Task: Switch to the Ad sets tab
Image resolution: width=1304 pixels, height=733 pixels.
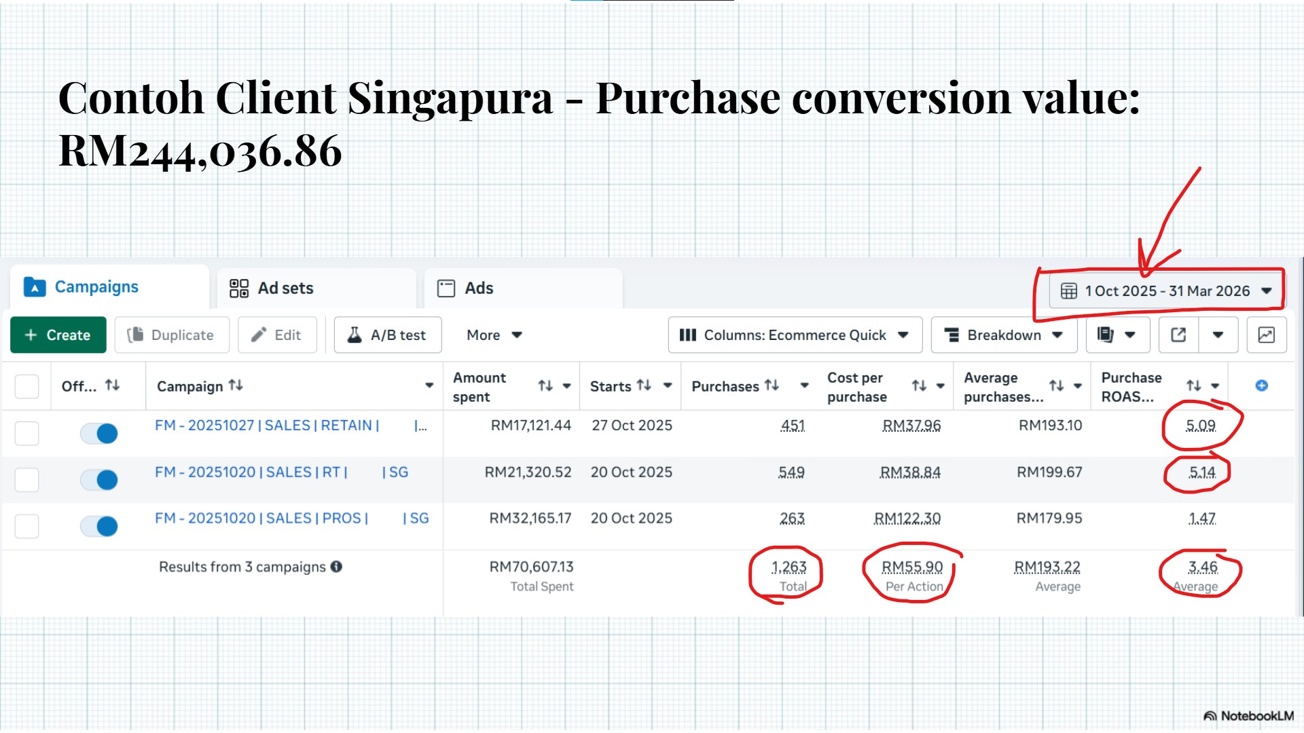Action: click(x=316, y=288)
